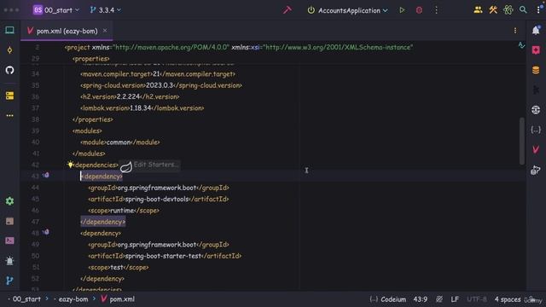This screenshot has height=307, width=546.
Task: Click the sticky project xmlns header line
Action: coord(239,48)
